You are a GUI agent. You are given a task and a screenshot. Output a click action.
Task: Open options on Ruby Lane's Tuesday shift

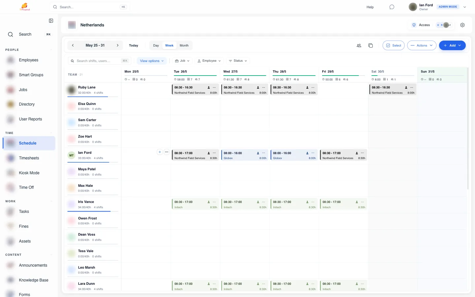pyautogui.click(x=214, y=87)
